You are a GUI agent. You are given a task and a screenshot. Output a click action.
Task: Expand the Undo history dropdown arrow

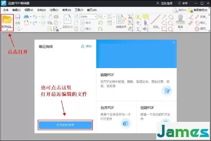coord(39,17)
